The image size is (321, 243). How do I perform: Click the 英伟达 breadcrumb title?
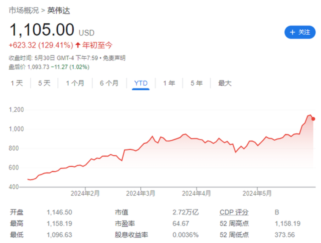pos(59,11)
